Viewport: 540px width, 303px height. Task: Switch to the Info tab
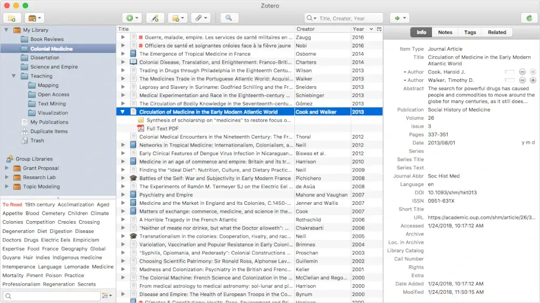click(421, 32)
